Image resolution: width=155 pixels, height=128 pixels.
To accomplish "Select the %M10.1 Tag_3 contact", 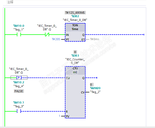I will pos(19,111).
